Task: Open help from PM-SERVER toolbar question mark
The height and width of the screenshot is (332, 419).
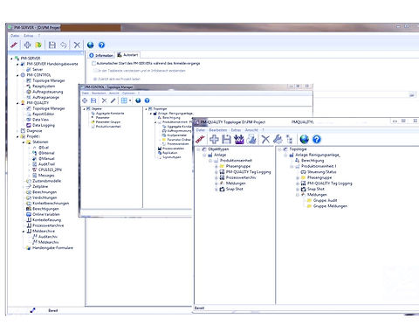Action: (101, 45)
